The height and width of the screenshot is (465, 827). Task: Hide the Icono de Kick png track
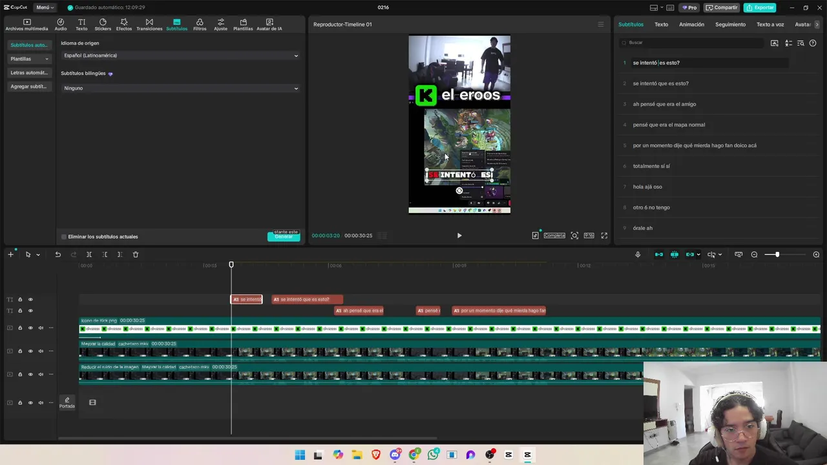point(30,328)
